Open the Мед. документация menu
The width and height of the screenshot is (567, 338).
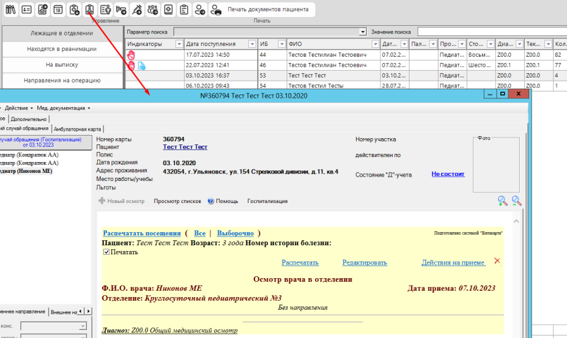pyautogui.click(x=63, y=108)
